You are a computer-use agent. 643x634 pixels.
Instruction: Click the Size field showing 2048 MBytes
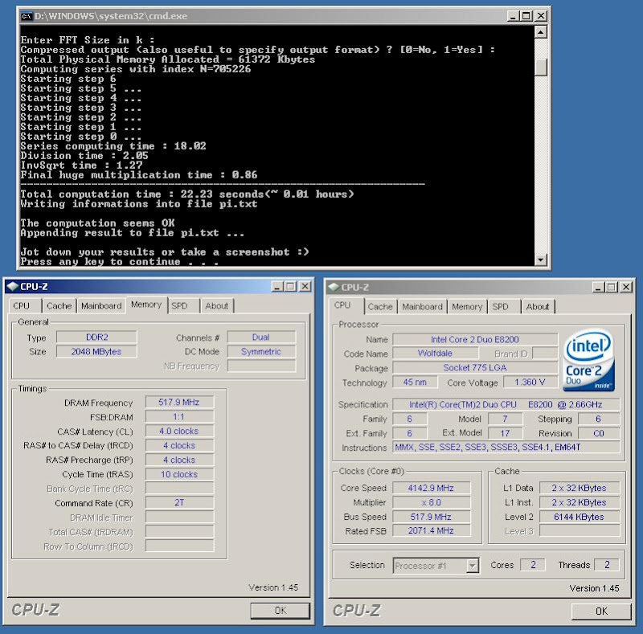(96, 351)
